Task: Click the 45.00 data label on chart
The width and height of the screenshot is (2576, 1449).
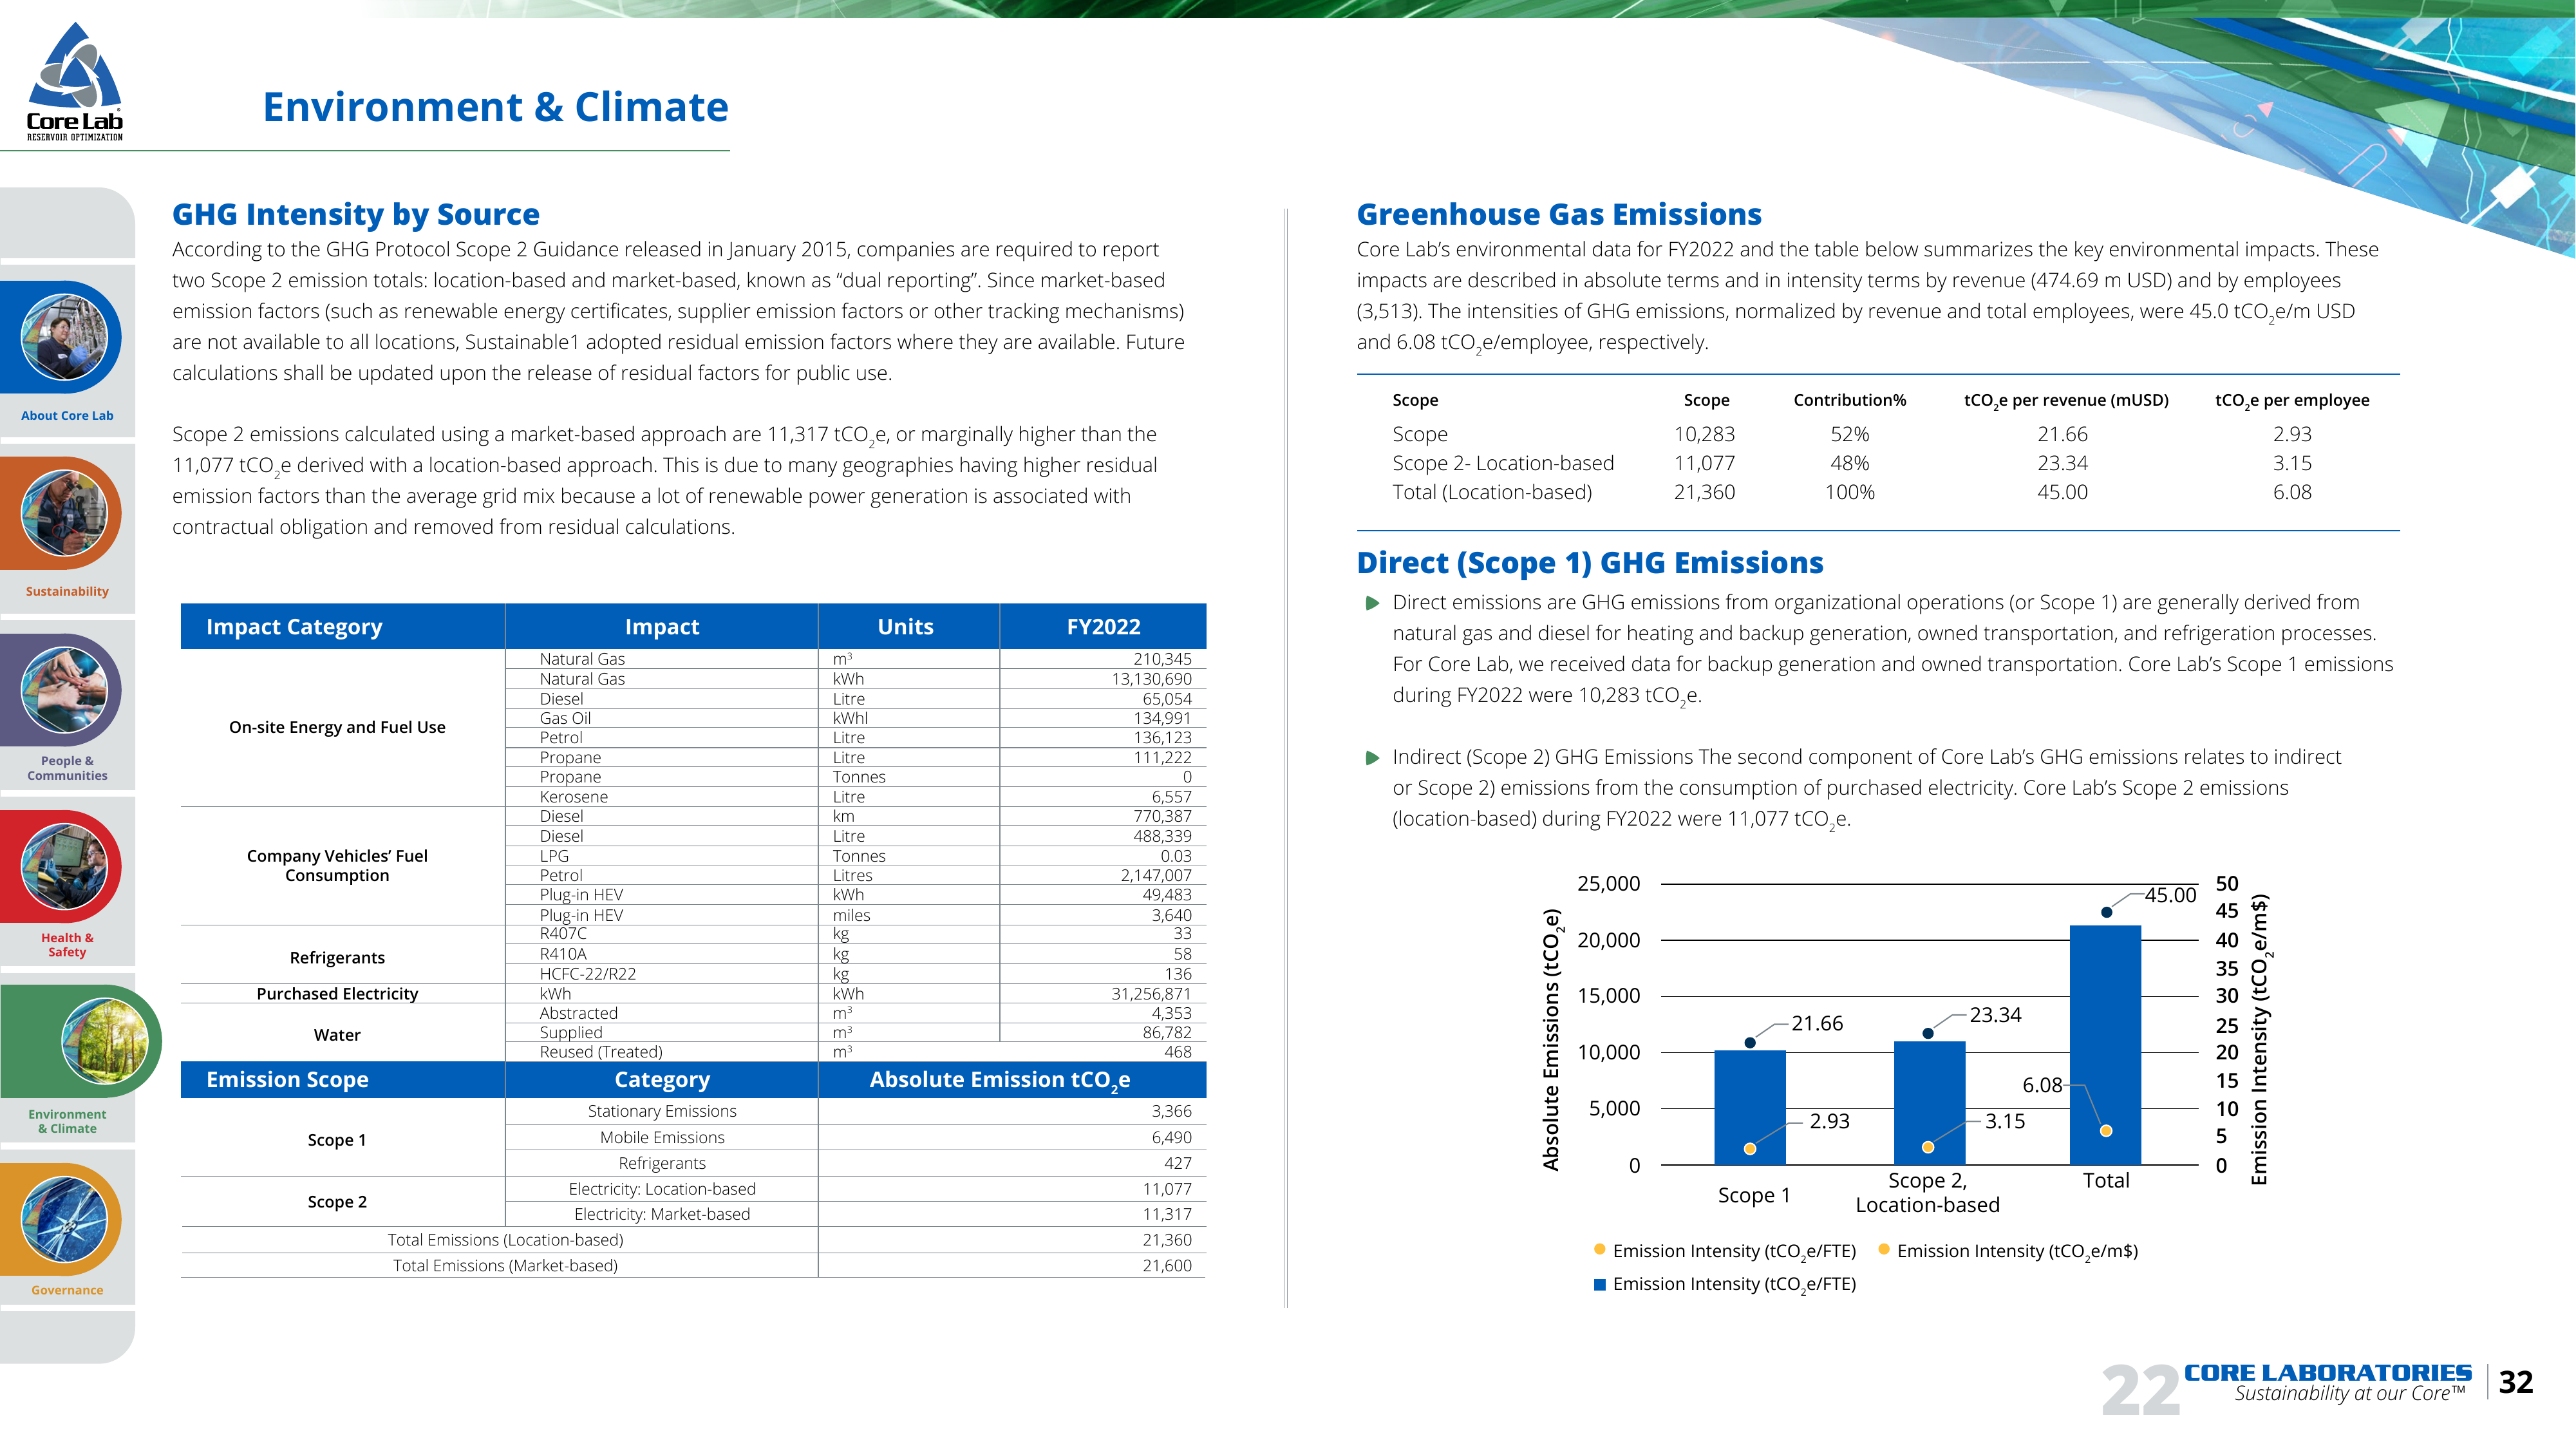Action: 2170,895
